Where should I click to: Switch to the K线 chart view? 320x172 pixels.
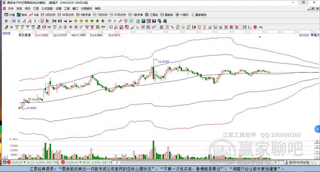[34, 15]
